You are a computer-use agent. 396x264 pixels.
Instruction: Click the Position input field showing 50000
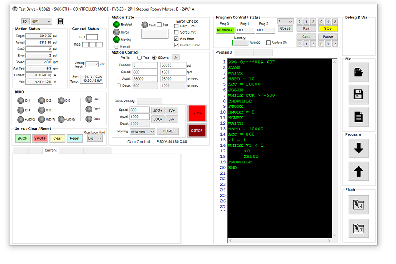click(x=173, y=65)
